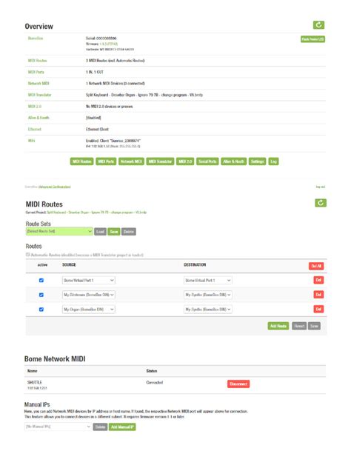Open the Select Route Set dropdown

pyautogui.click(x=59, y=231)
